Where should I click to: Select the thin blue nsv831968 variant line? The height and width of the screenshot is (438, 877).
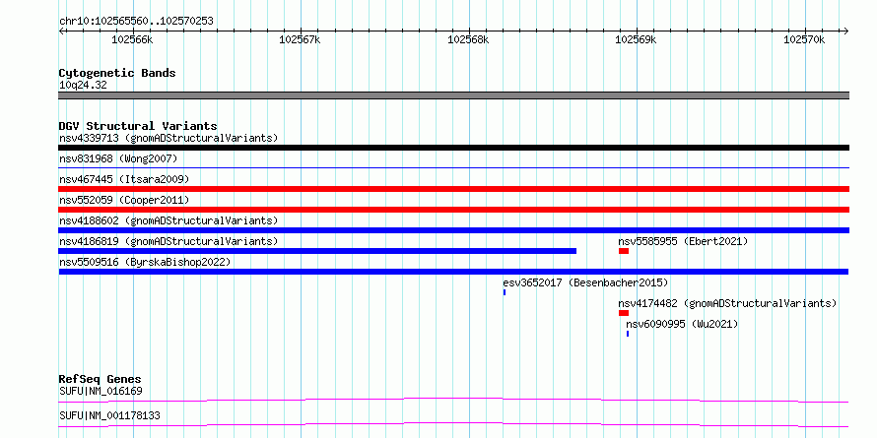coord(453,167)
